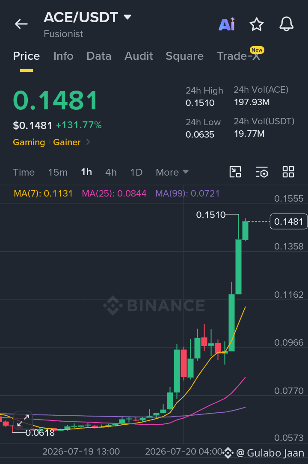Screen dimensions: 308x464
Task: Select the 1D timeframe
Action: pyautogui.click(x=136, y=172)
